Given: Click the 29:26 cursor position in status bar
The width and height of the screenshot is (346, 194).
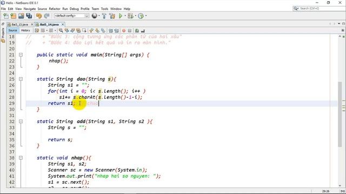Looking at the screenshot, I should coord(325,191).
